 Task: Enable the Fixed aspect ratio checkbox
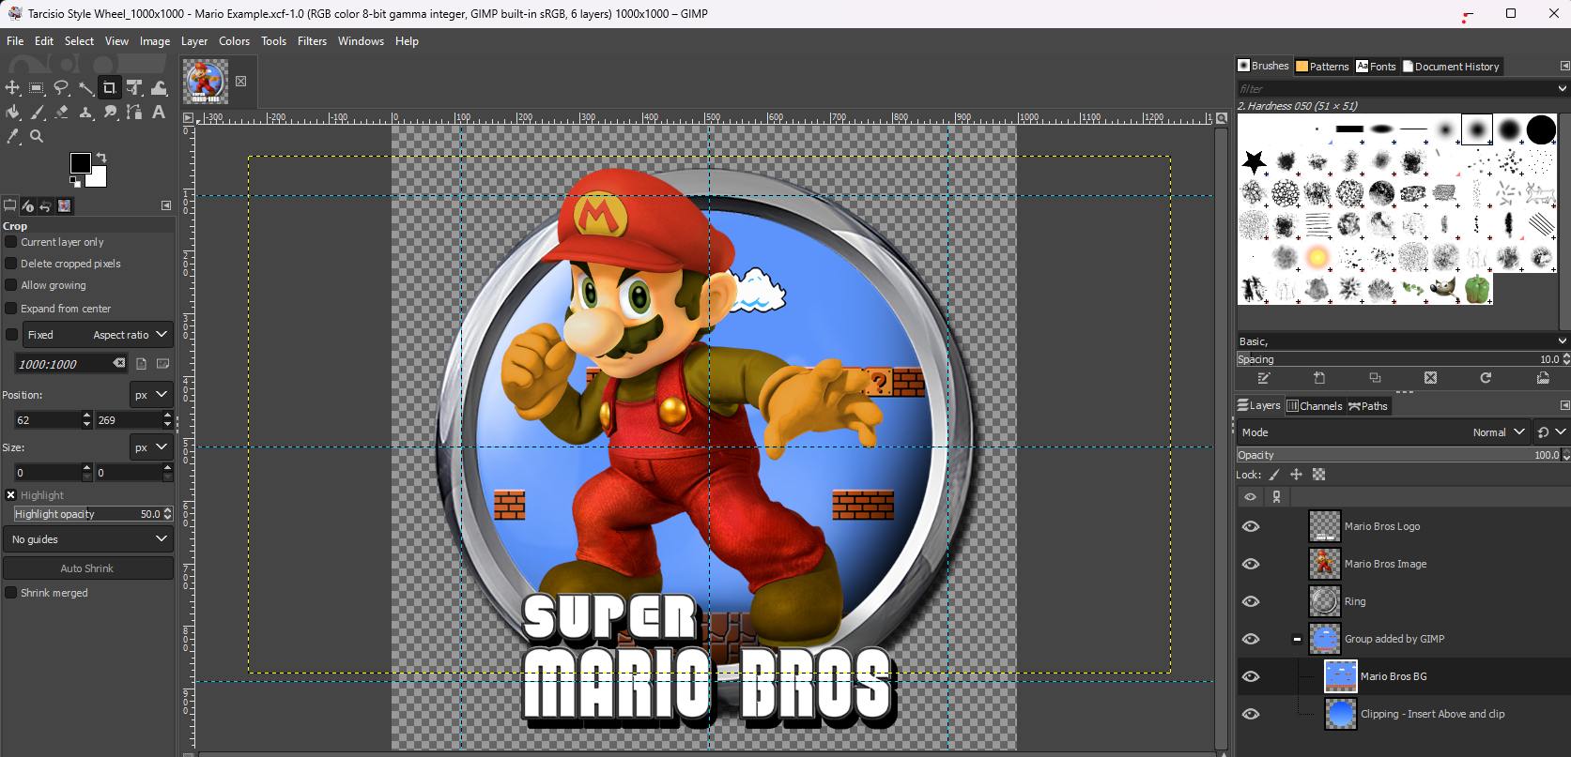11,335
